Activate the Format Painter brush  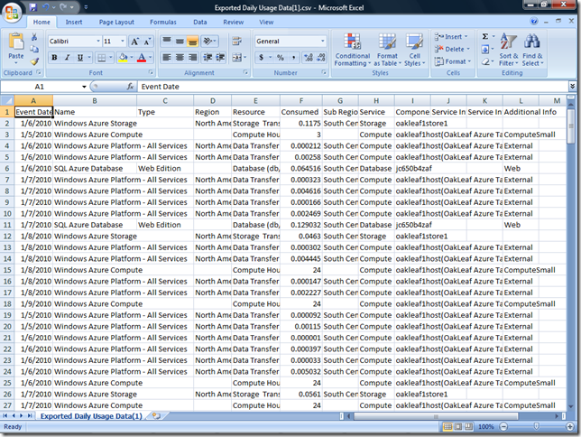pos(34,60)
